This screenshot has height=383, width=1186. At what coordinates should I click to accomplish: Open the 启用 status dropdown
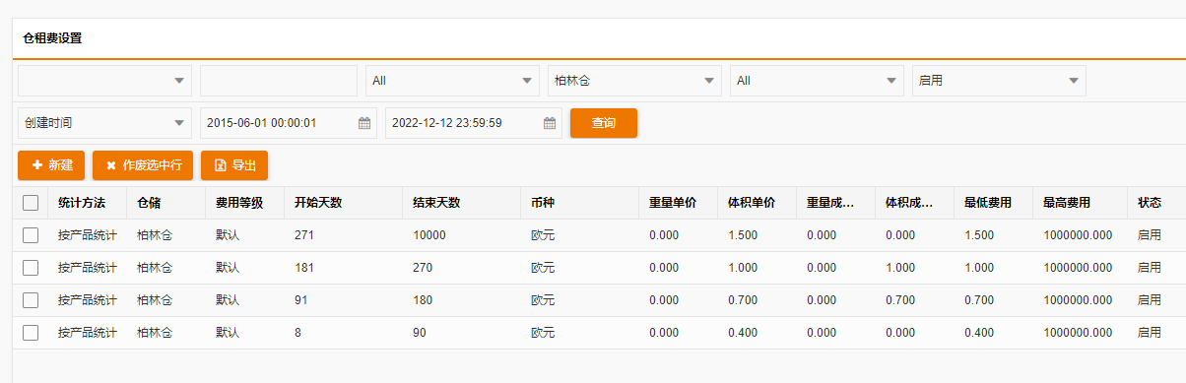[x=999, y=81]
